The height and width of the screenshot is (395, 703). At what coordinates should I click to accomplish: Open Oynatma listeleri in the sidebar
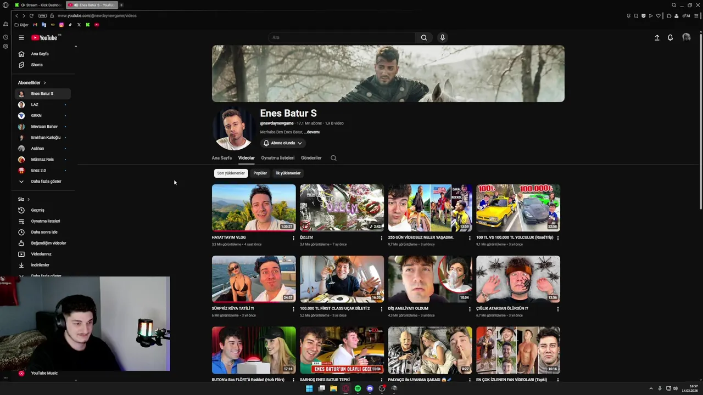click(43, 221)
